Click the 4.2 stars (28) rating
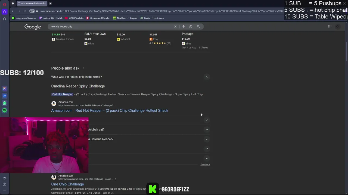The height and width of the screenshot is (195, 348). tap(160, 43)
